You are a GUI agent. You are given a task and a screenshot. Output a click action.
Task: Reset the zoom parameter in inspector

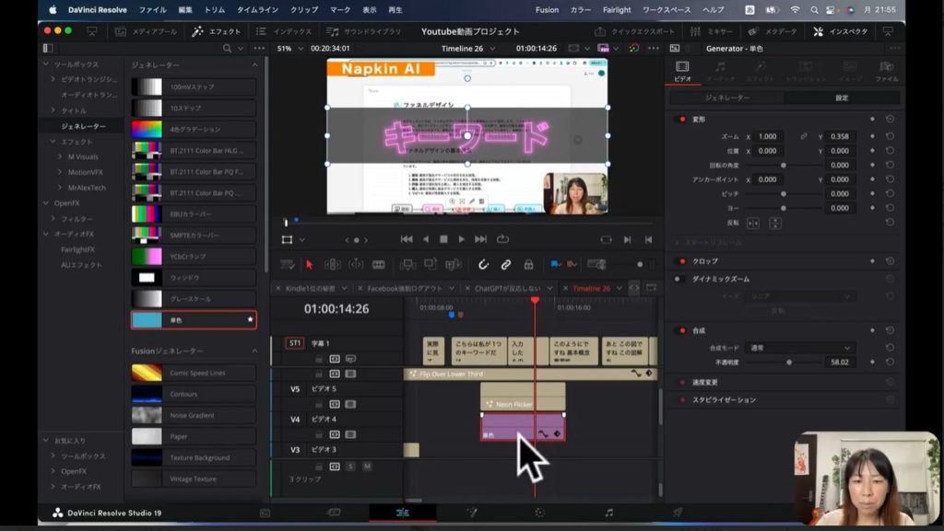tap(890, 136)
